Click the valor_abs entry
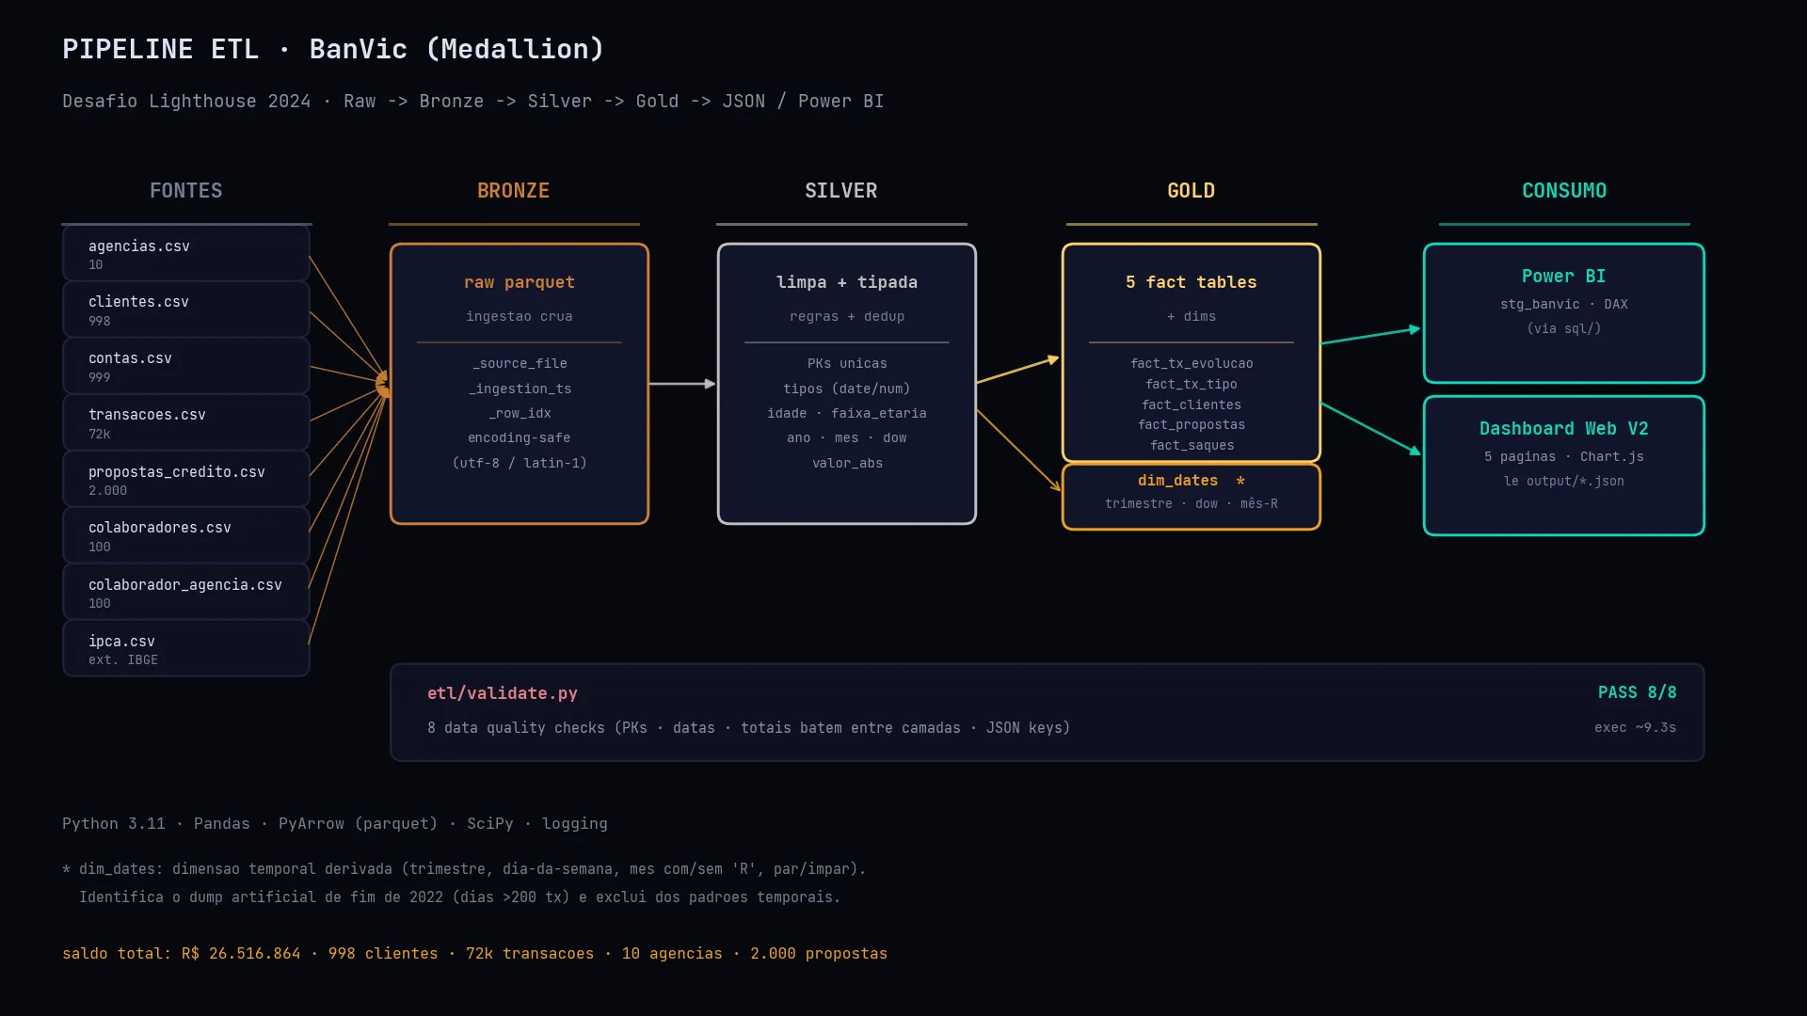 pos(847,463)
